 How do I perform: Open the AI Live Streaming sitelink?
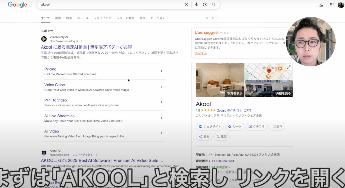[59, 116]
